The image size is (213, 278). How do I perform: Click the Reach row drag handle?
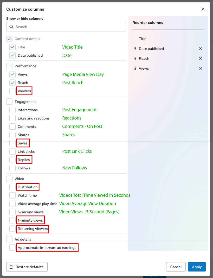click(134, 58)
